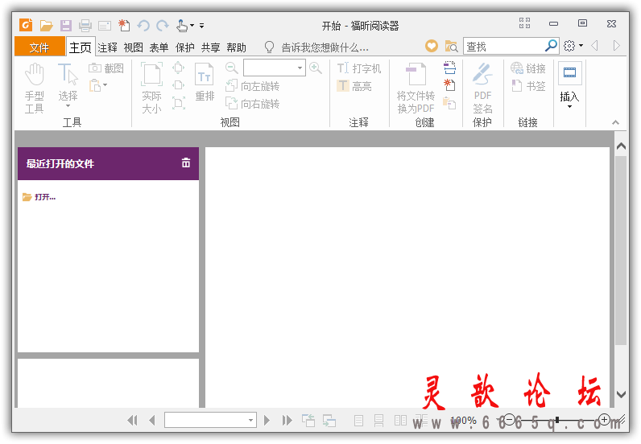
Task: Click the previous view icon in the status bar
Action: click(308, 420)
